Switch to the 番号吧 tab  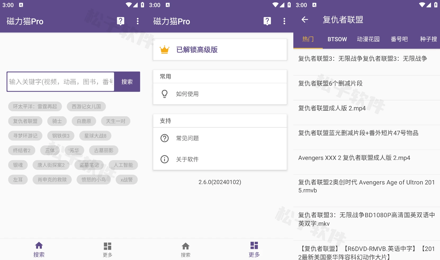tap(399, 39)
